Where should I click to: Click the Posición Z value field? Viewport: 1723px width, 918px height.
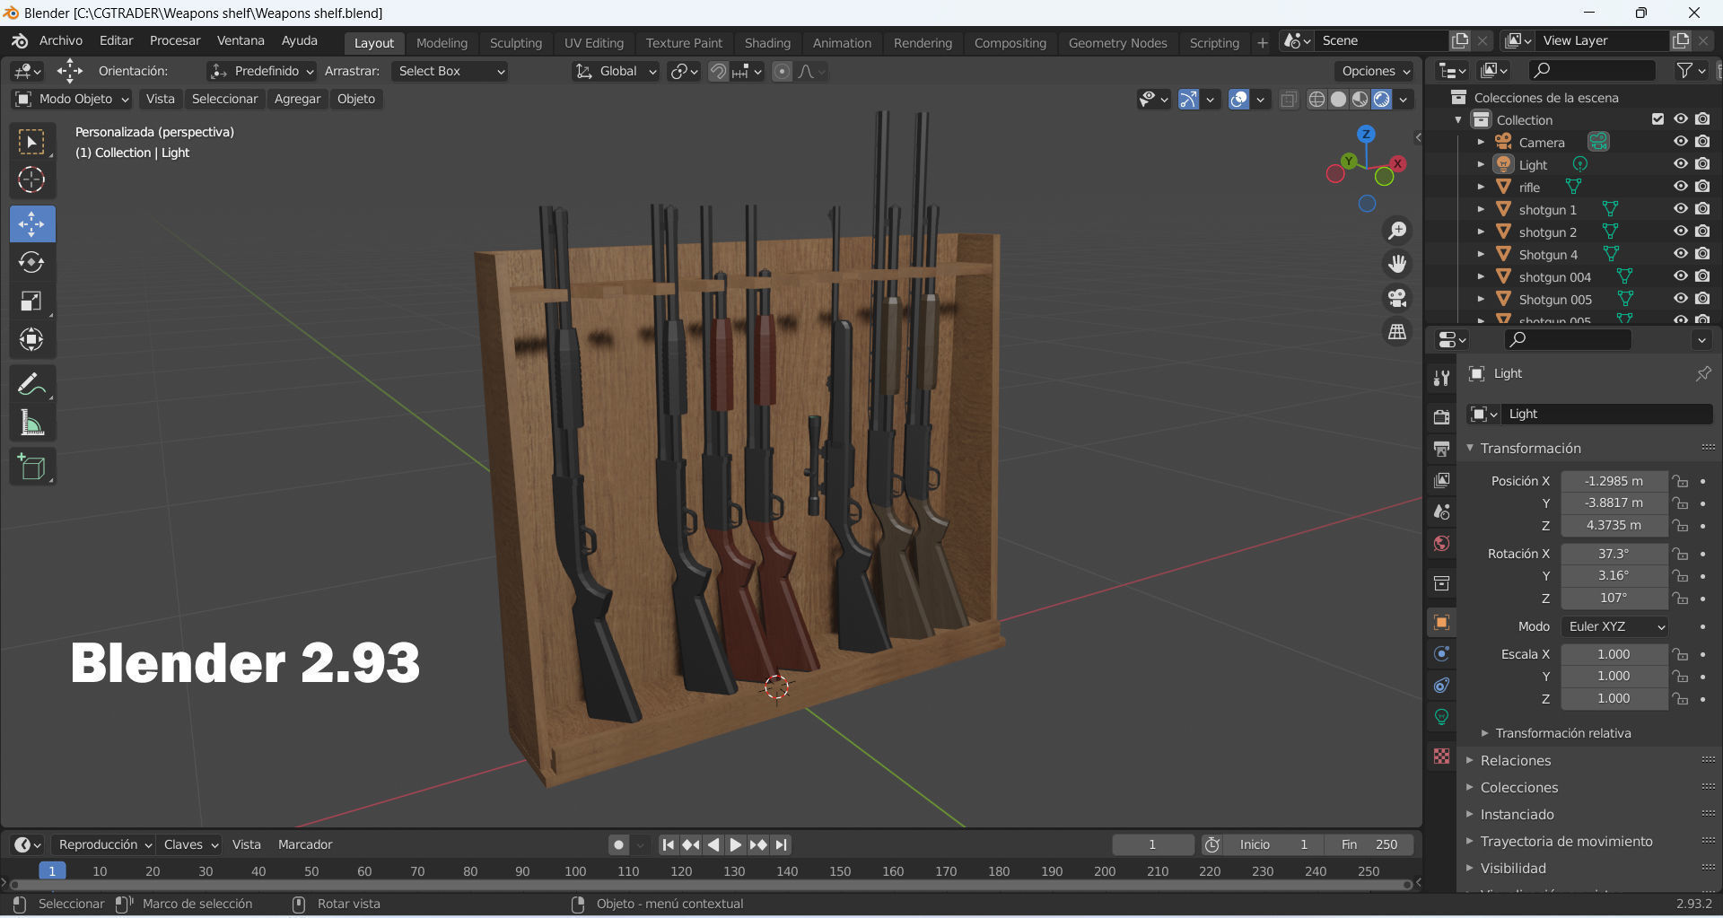1614,526
